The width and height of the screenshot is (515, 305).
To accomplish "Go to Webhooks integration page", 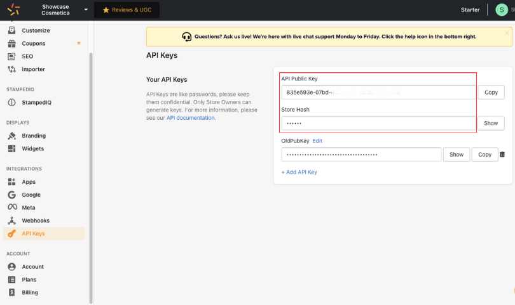I will pyautogui.click(x=35, y=221).
